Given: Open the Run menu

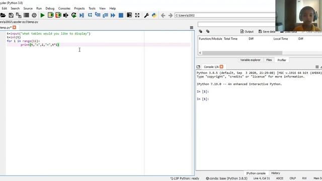Looking at the screenshot, I should 39,9.
